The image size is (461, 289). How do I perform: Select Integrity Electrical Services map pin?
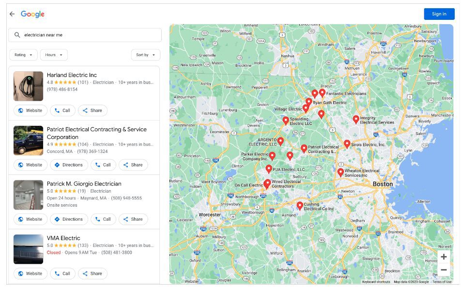coord(356,120)
